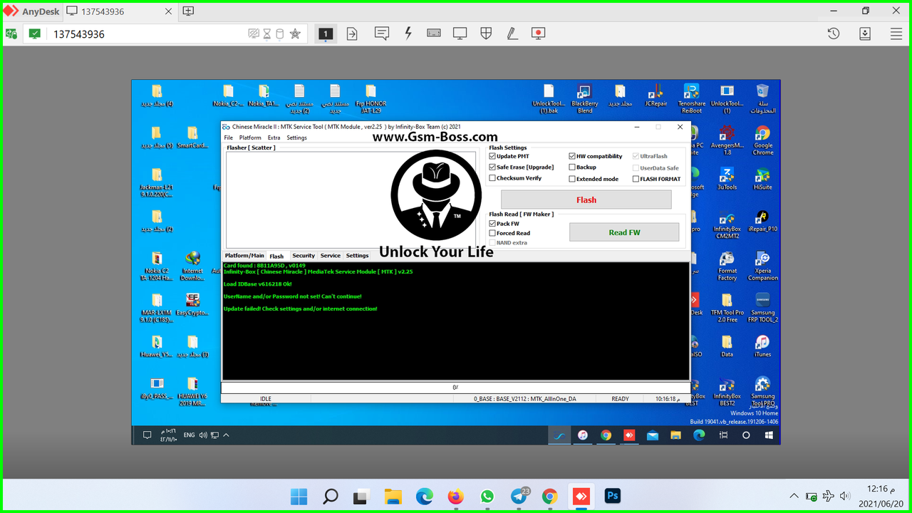
Task: Open the JCRepair desktop shortcut
Action: [x=655, y=95]
